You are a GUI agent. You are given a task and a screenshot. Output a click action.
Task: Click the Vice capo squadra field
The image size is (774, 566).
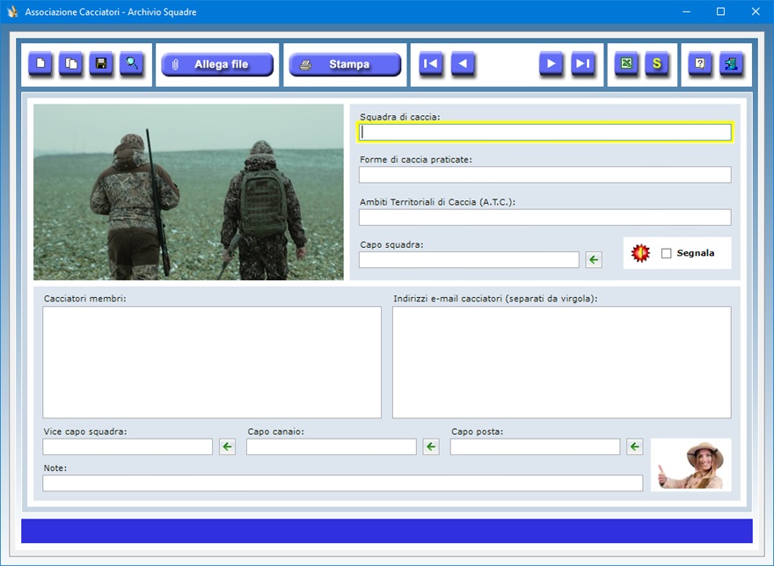[x=128, y=446]
